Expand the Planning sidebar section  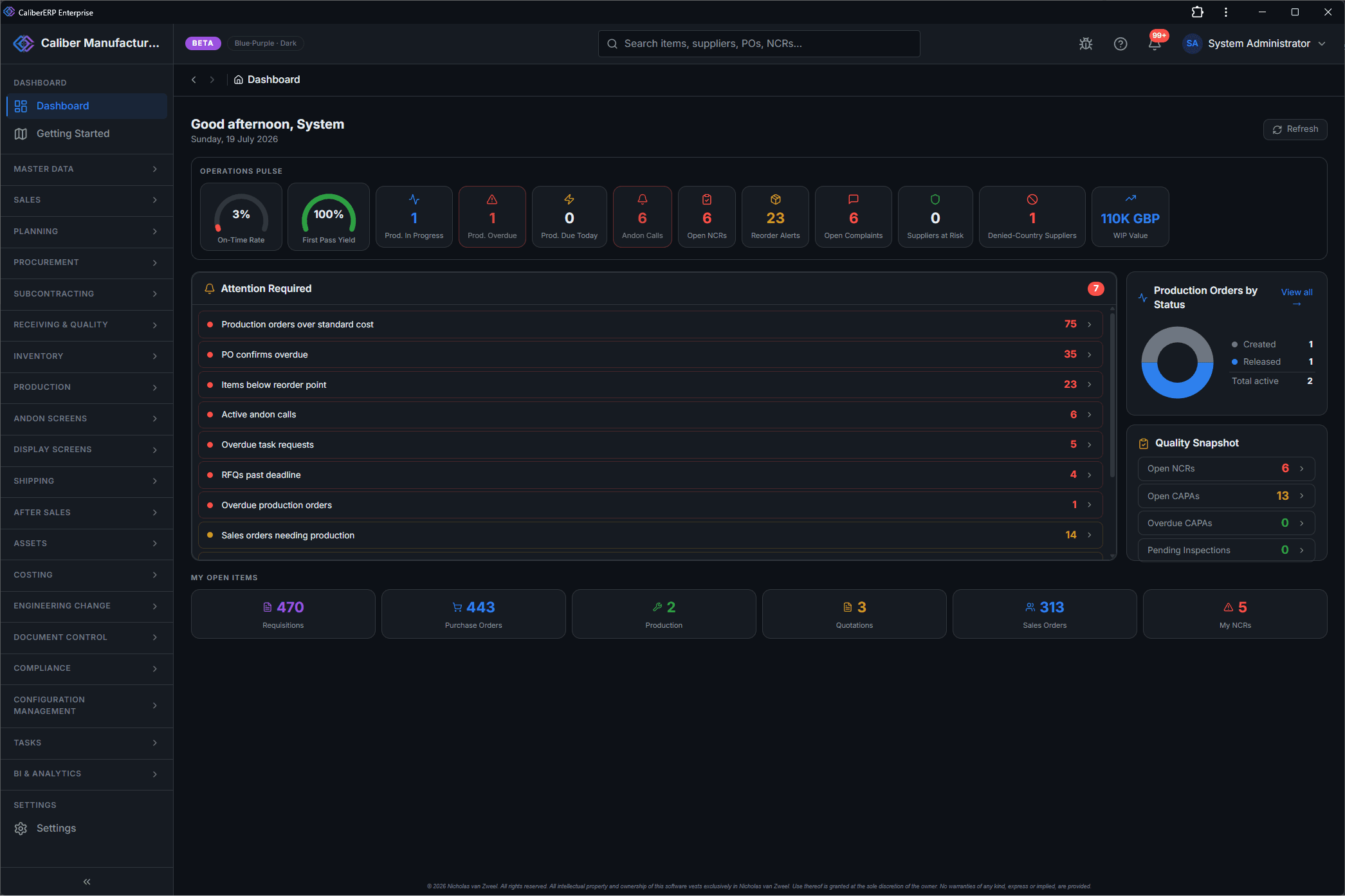pos(87,232)
